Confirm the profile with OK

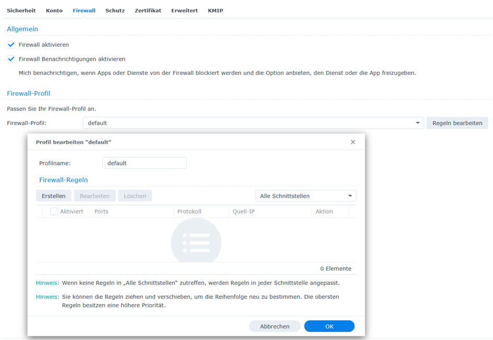(329, 326)
